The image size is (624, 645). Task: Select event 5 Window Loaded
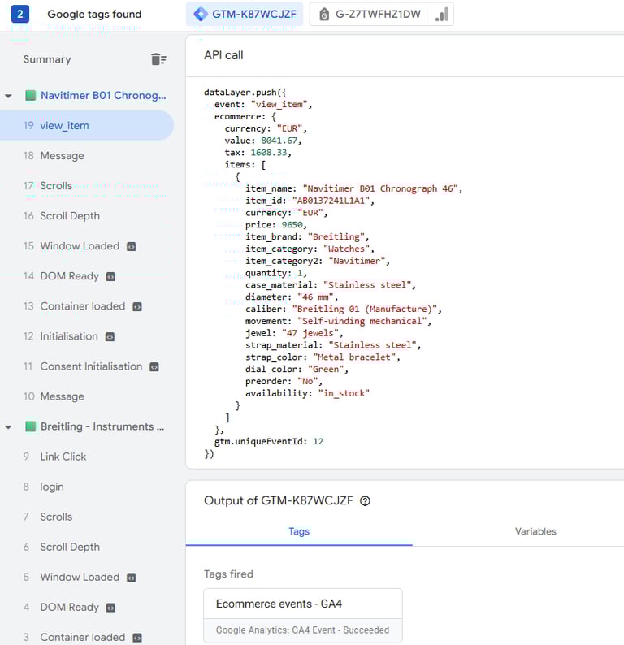87,577
